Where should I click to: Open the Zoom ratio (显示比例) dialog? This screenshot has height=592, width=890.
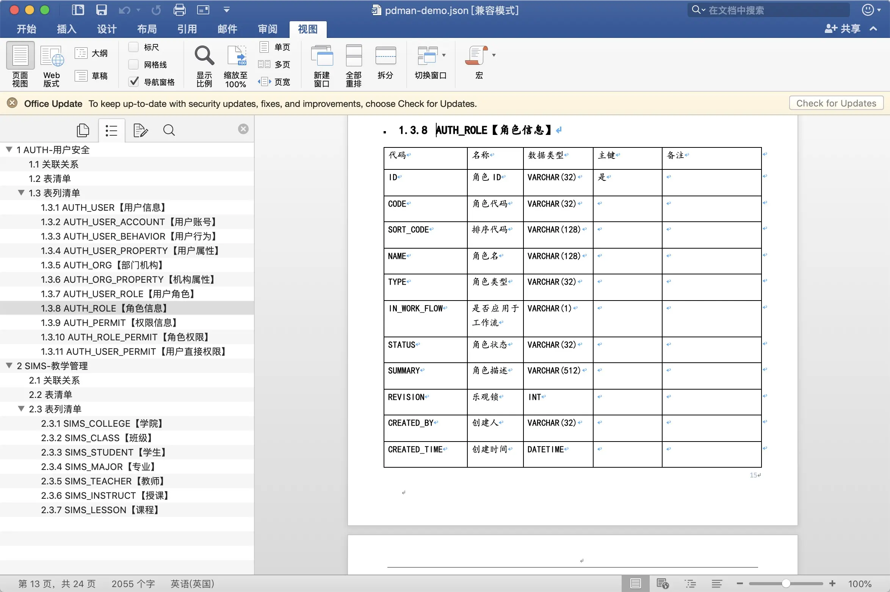pos(204,66)
